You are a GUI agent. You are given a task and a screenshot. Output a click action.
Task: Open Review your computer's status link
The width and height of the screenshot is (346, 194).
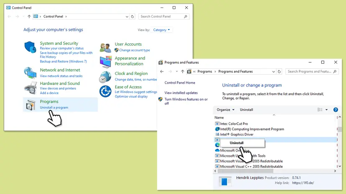coord(62,48)
